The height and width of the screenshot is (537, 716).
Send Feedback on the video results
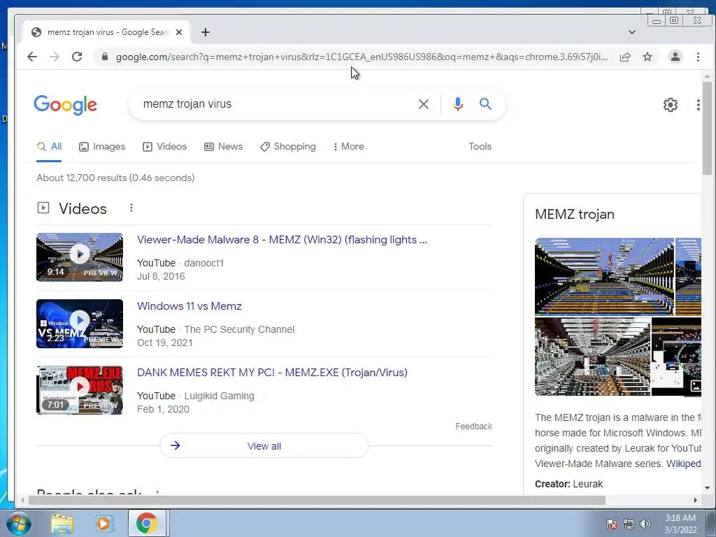click(473, 427)
